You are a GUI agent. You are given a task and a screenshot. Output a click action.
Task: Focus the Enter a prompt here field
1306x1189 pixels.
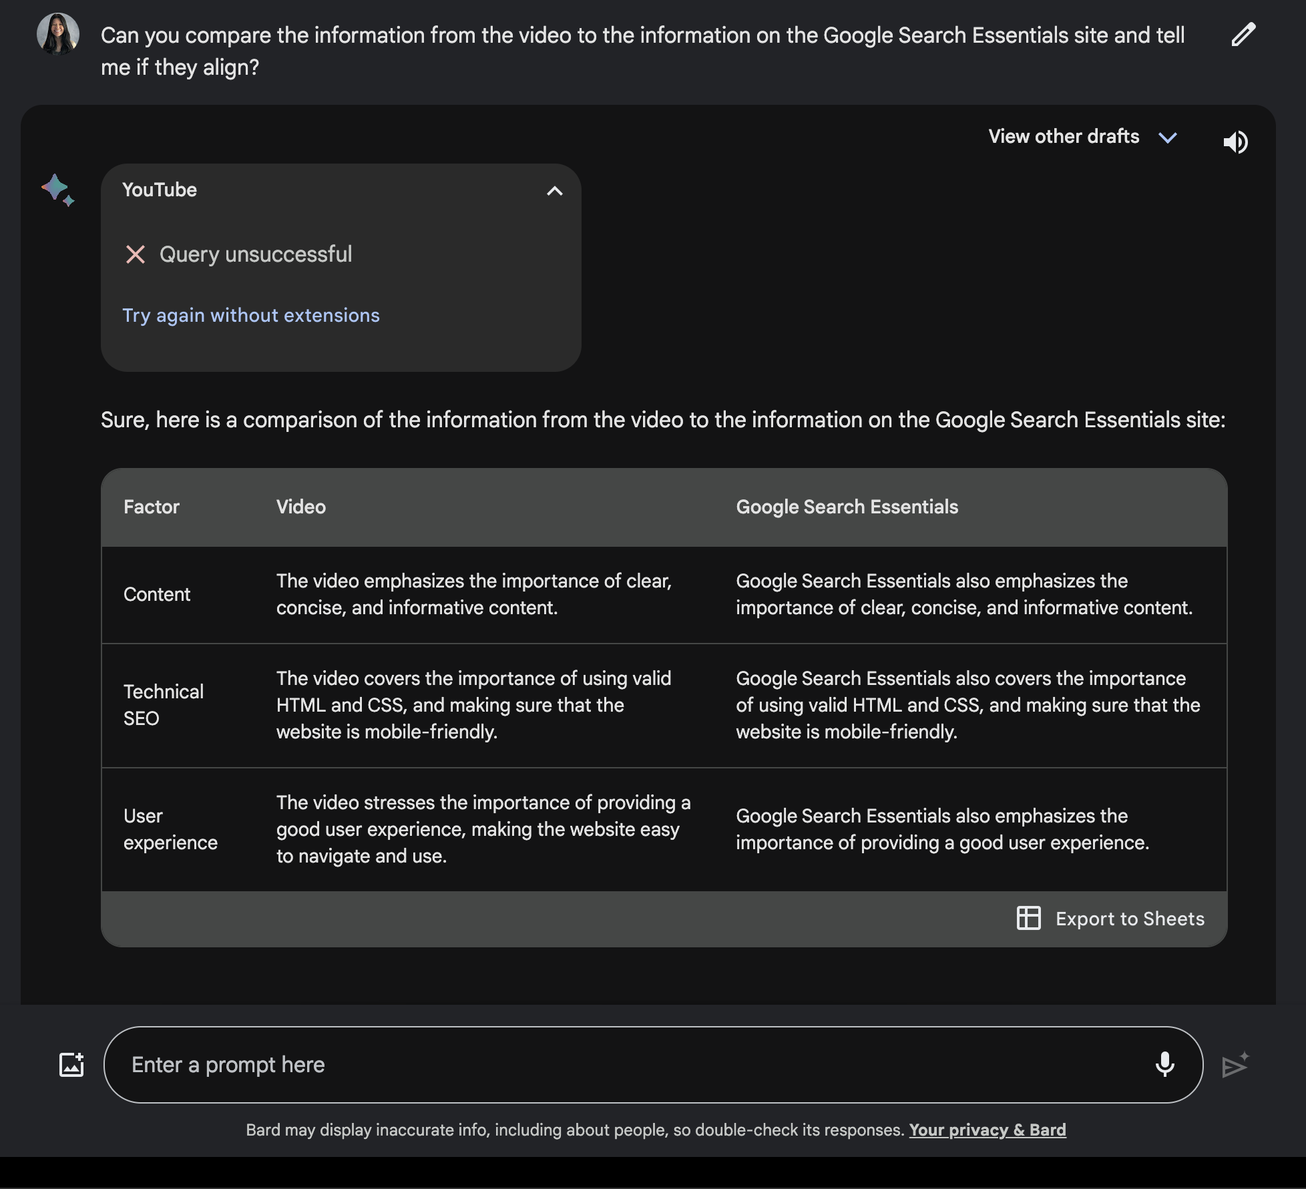(628, 1064)
